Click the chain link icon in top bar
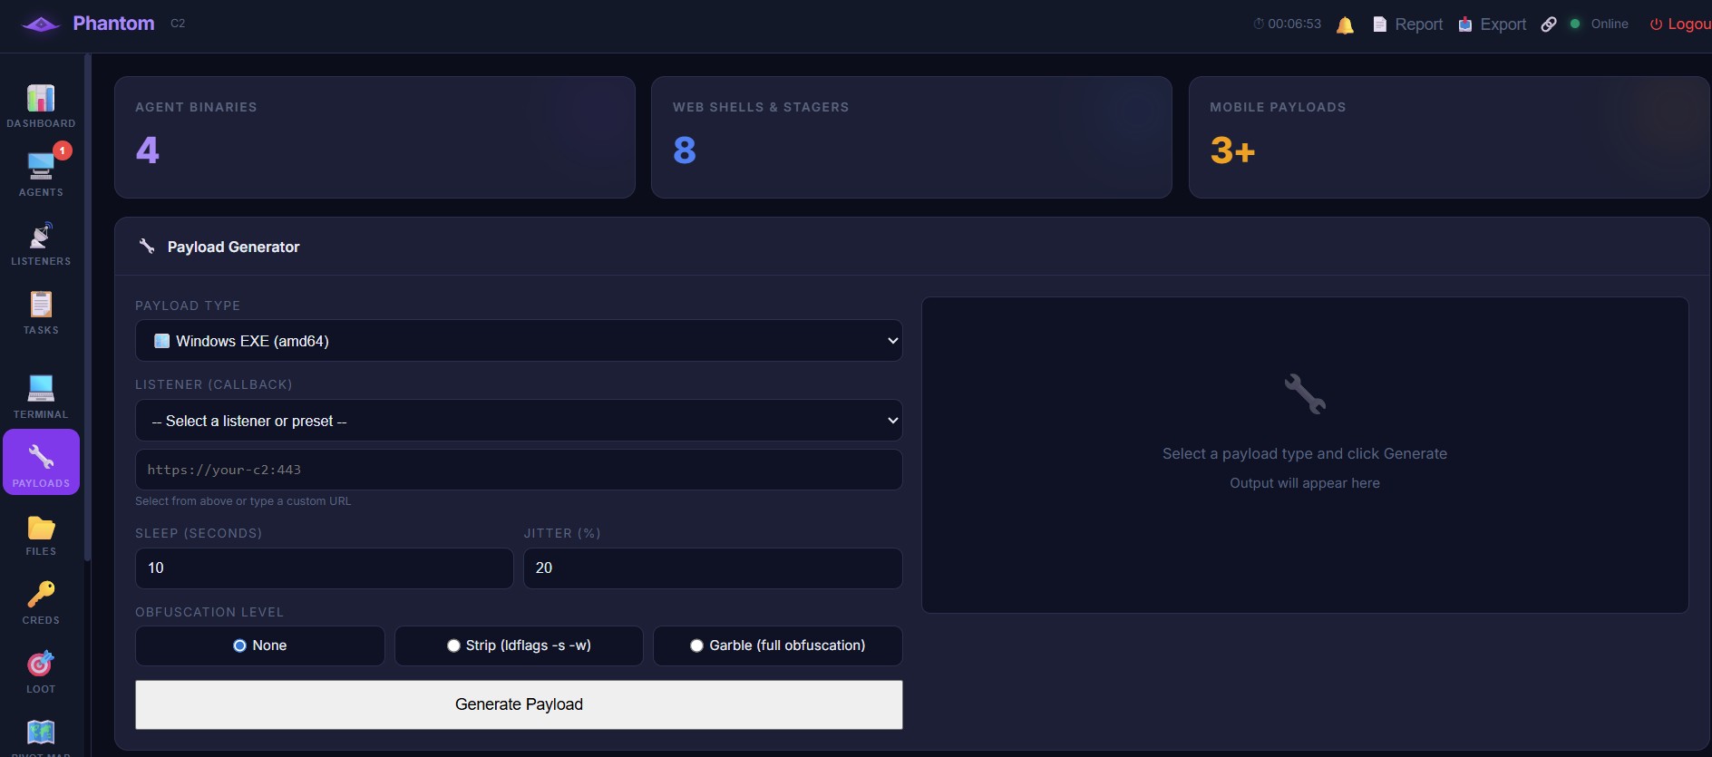 (1549, 24)
